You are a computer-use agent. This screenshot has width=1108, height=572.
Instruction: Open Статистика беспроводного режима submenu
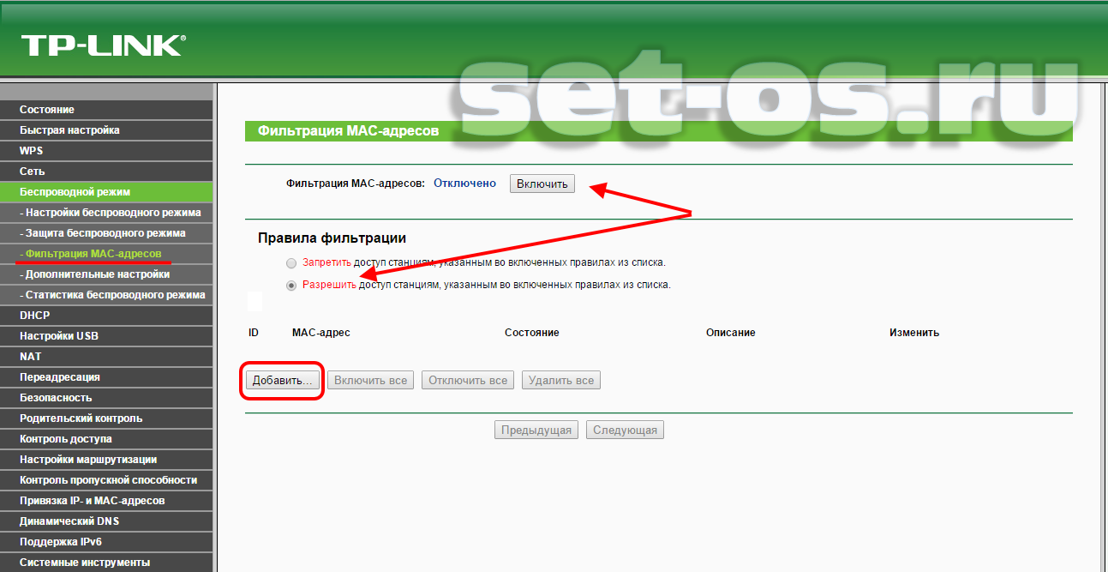click(x=106, y=295)
